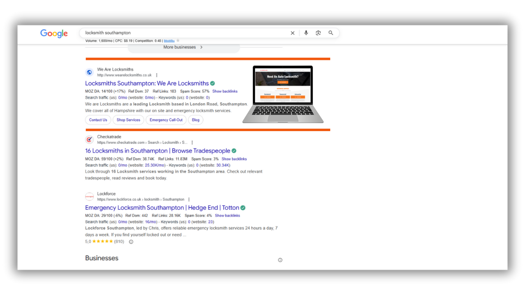
Task: Click the Businesses section heading
Action: click(102, 258)
